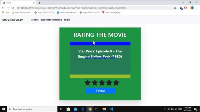Click the browser back arrow
200x112 pixels.
click(3, 8)
